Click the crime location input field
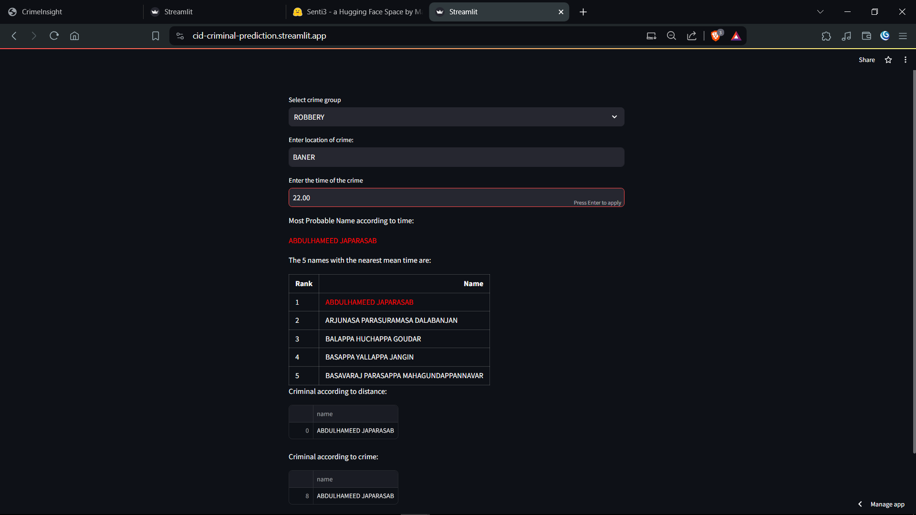 456,157
